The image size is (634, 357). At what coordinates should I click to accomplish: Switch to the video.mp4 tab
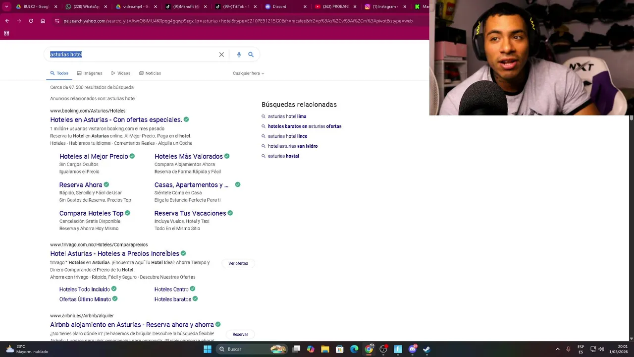135,6
